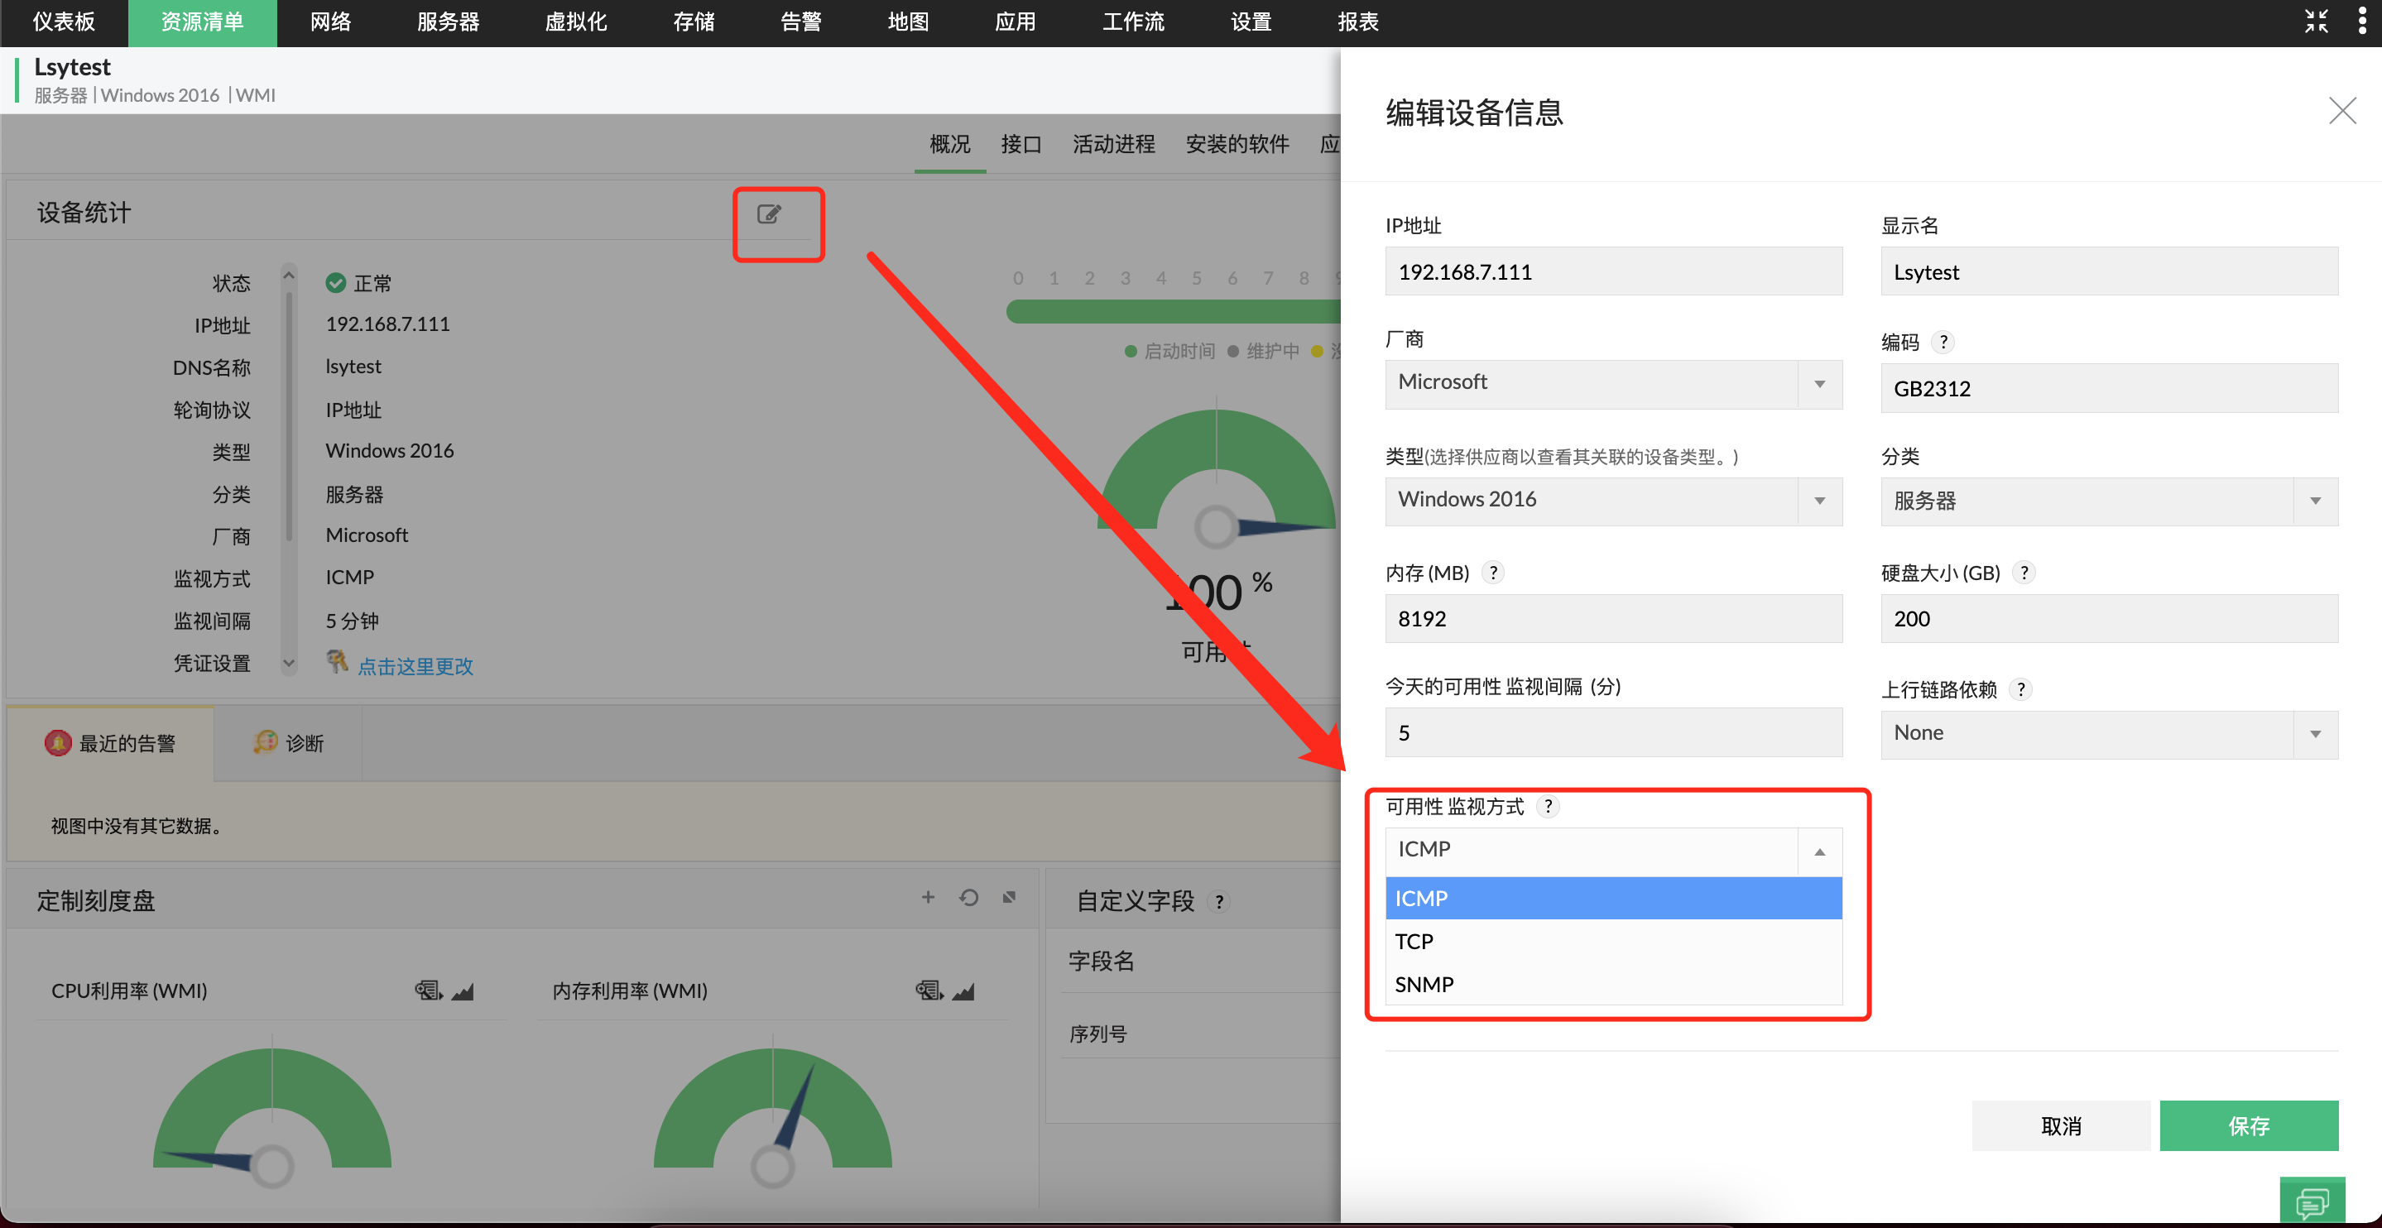The width and height of the screenshot is (2382, 1228).
Task: Switch to the 安装的软件 tab
Action: pyautogui.click(x=1237, y=144)
